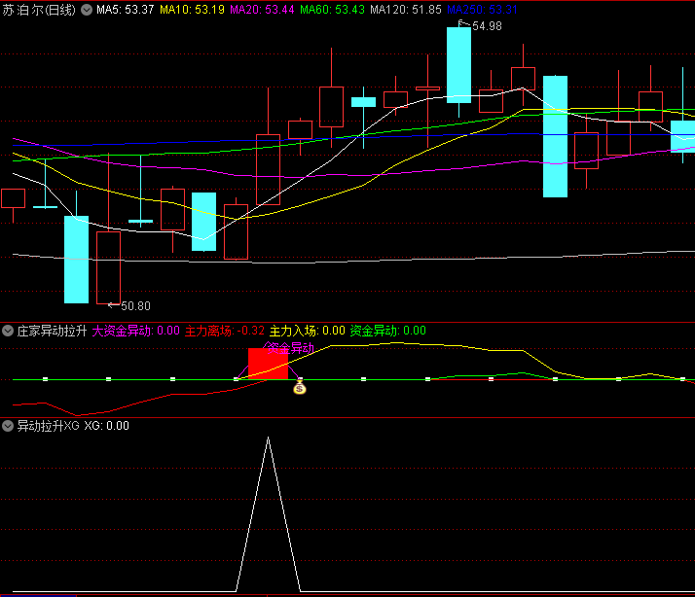The height and width of the screenshot is (597, 695).
Task: Click the 大资金异动 indicator label
Action: pyautogui.click(x=135, y=331)
